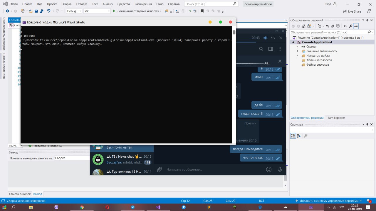
Task: Open Telegram more options menu
Action: pyautogui.click(x=280, y=49)
